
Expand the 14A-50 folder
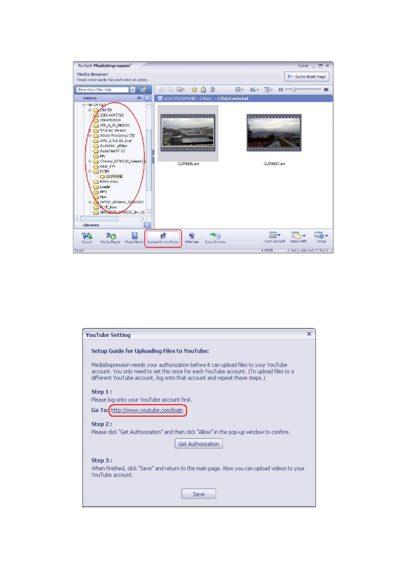[90, 110]
